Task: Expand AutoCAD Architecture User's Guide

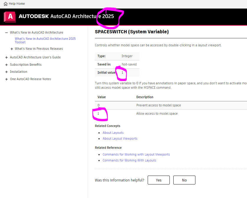Action: click(x=6, y=57)
